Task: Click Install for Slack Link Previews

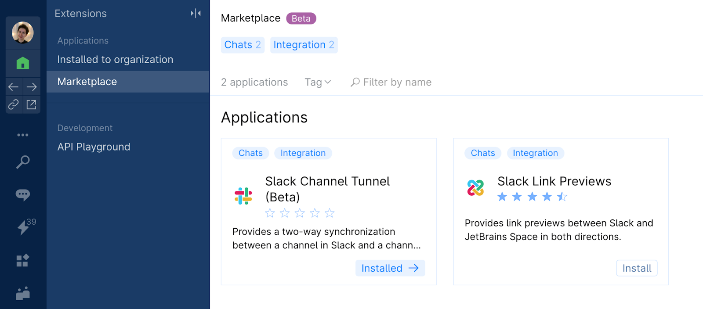Action: point(636,268)
